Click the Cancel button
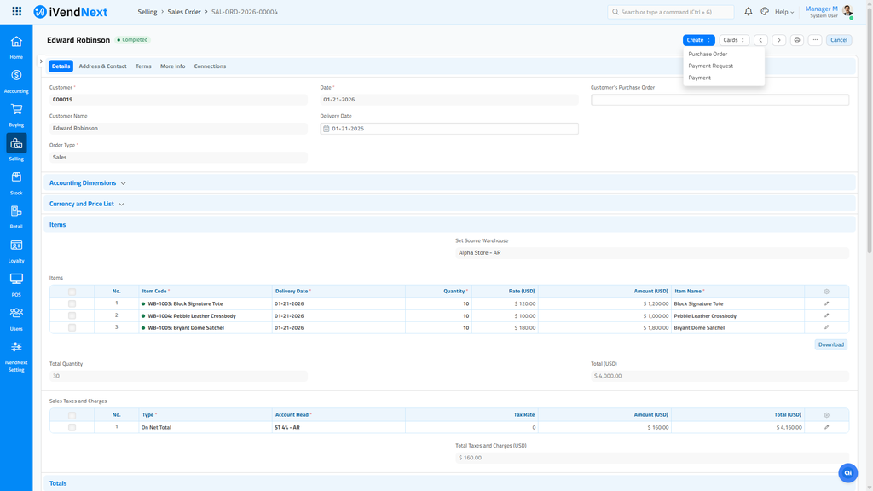 (x=838, y=39)
